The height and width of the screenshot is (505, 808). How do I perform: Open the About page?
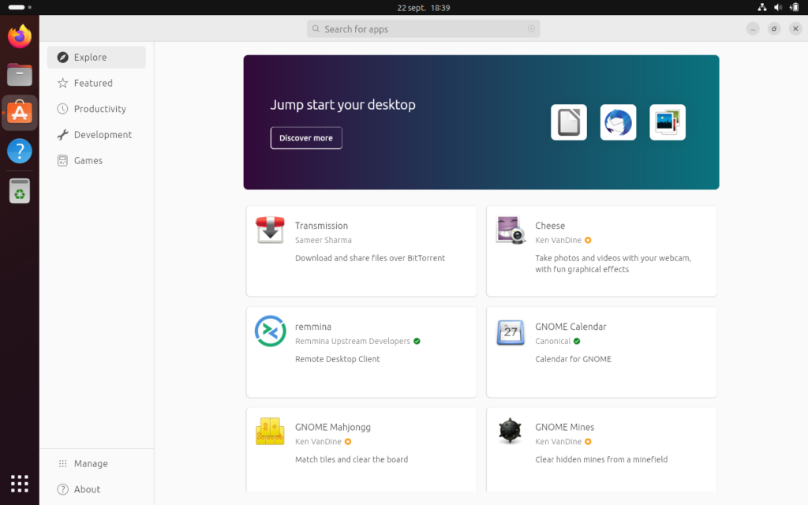[87, 489]
